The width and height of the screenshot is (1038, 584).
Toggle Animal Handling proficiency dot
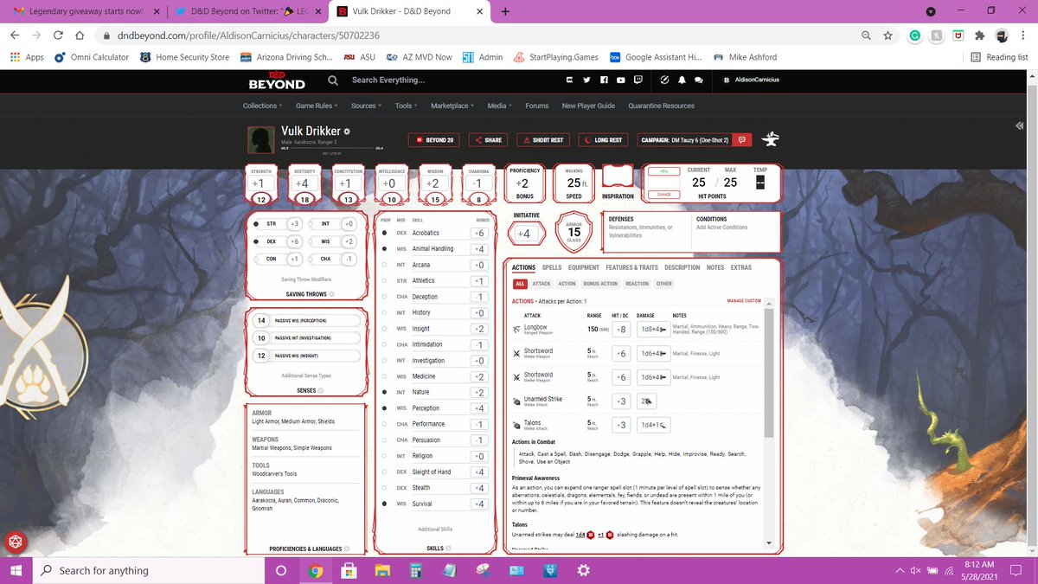click(x=385, y=249)
